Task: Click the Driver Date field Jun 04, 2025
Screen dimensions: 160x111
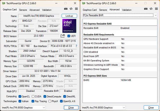Action: (28, 76)
